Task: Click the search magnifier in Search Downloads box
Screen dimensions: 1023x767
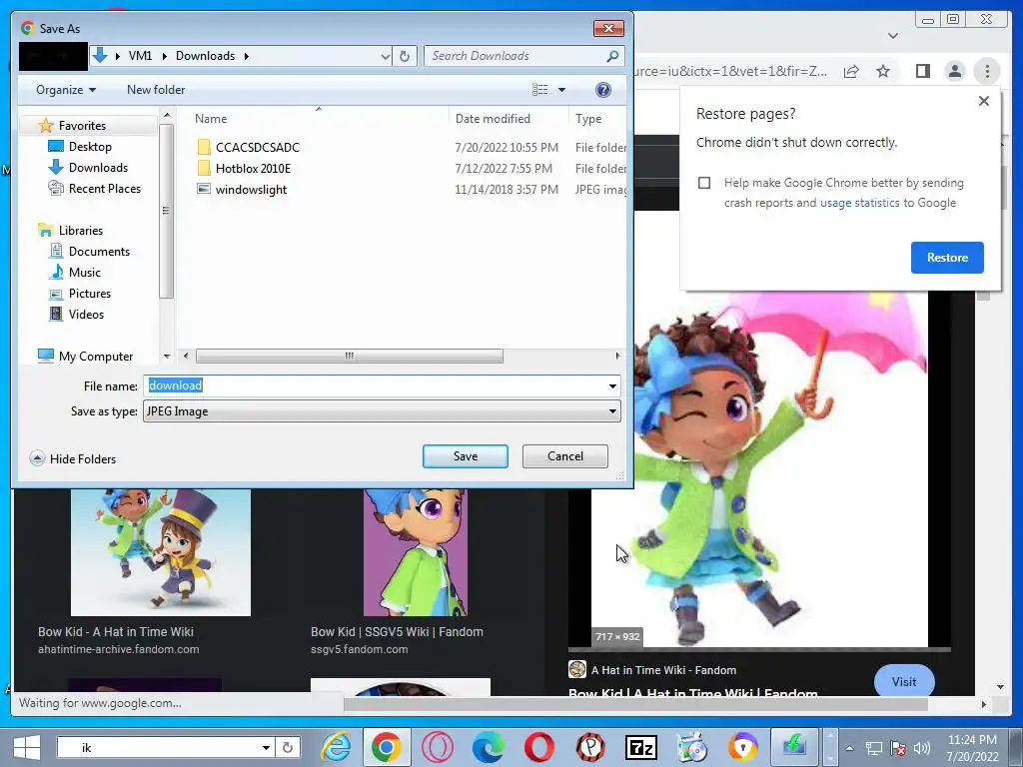Action: coord(612,56)
